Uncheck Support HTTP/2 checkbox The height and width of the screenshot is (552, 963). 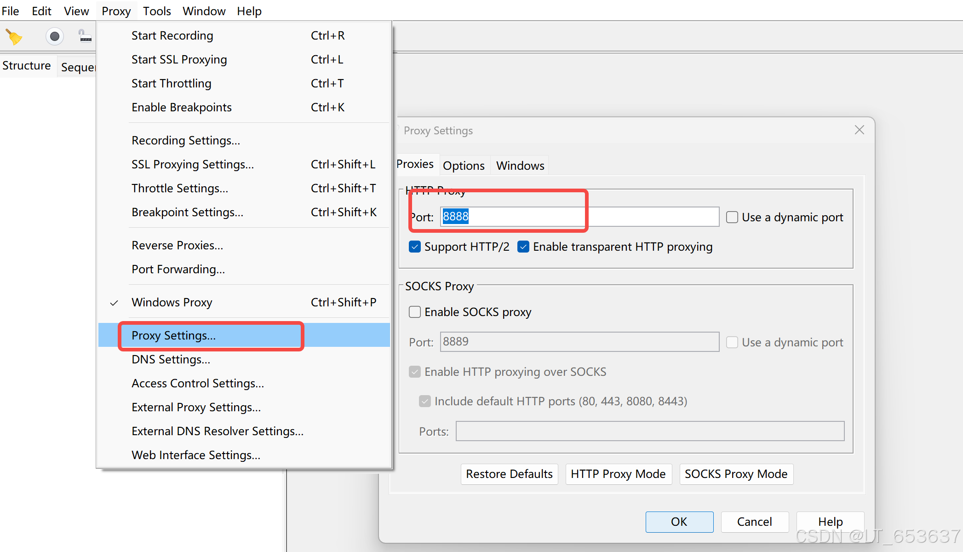(x=415, y=247)
